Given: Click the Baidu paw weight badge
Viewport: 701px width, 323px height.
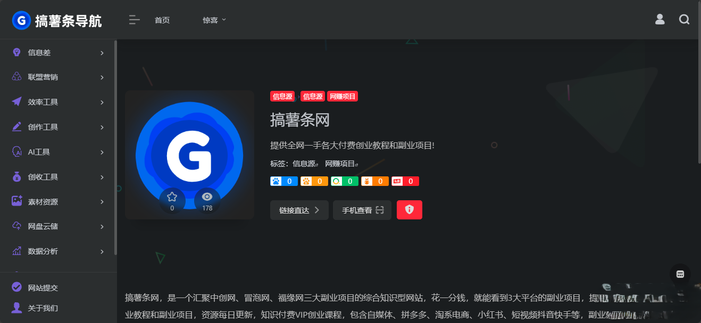Looking at the screenshot, I should (283, 181).
